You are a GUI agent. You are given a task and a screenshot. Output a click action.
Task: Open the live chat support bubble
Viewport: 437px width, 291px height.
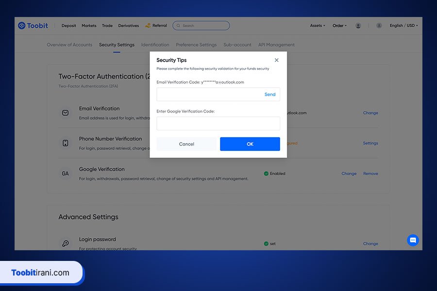413,240
